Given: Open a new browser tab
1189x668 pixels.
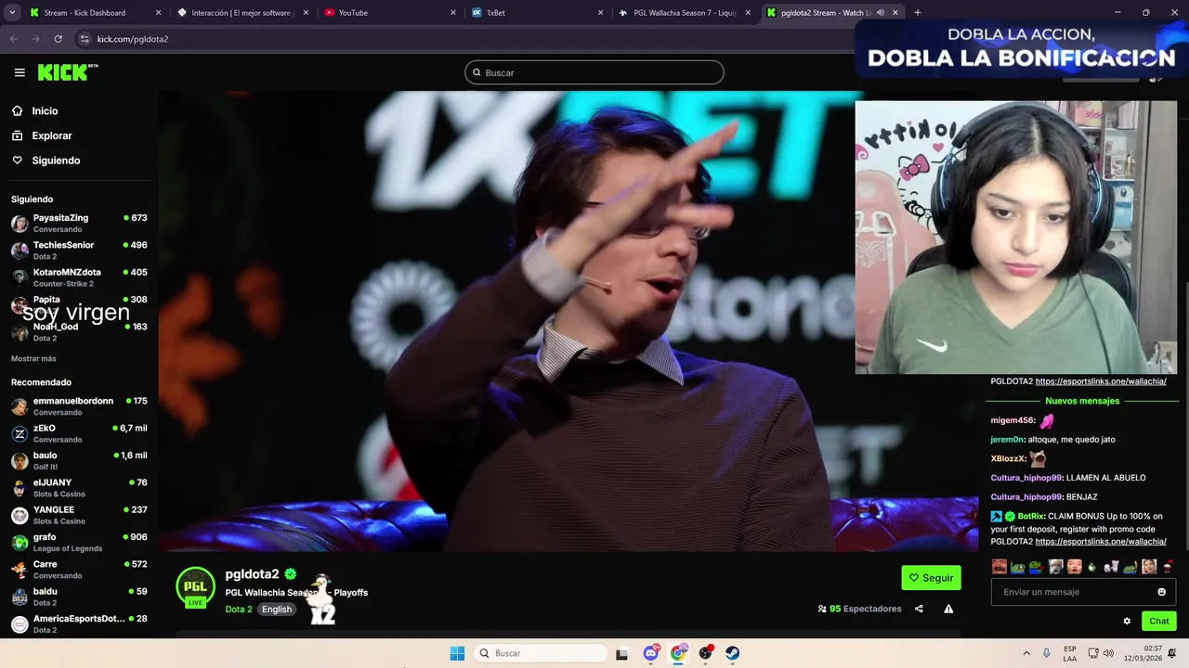Looking at the screenshot, I should tap(918, 13).
